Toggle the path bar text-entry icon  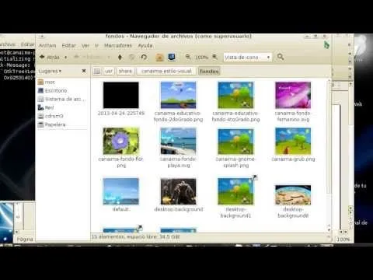[x=97, y=71]
